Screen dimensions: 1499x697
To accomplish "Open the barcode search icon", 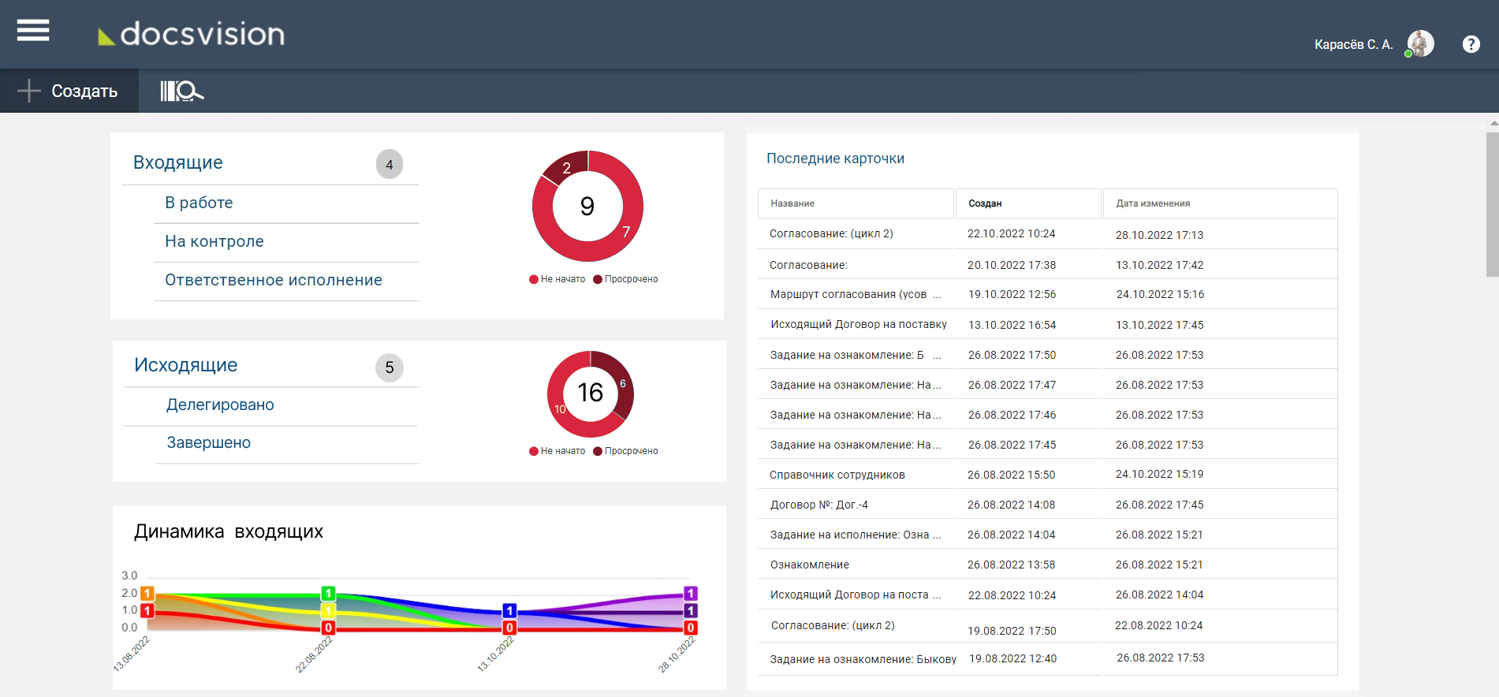I will click(181, 91).
